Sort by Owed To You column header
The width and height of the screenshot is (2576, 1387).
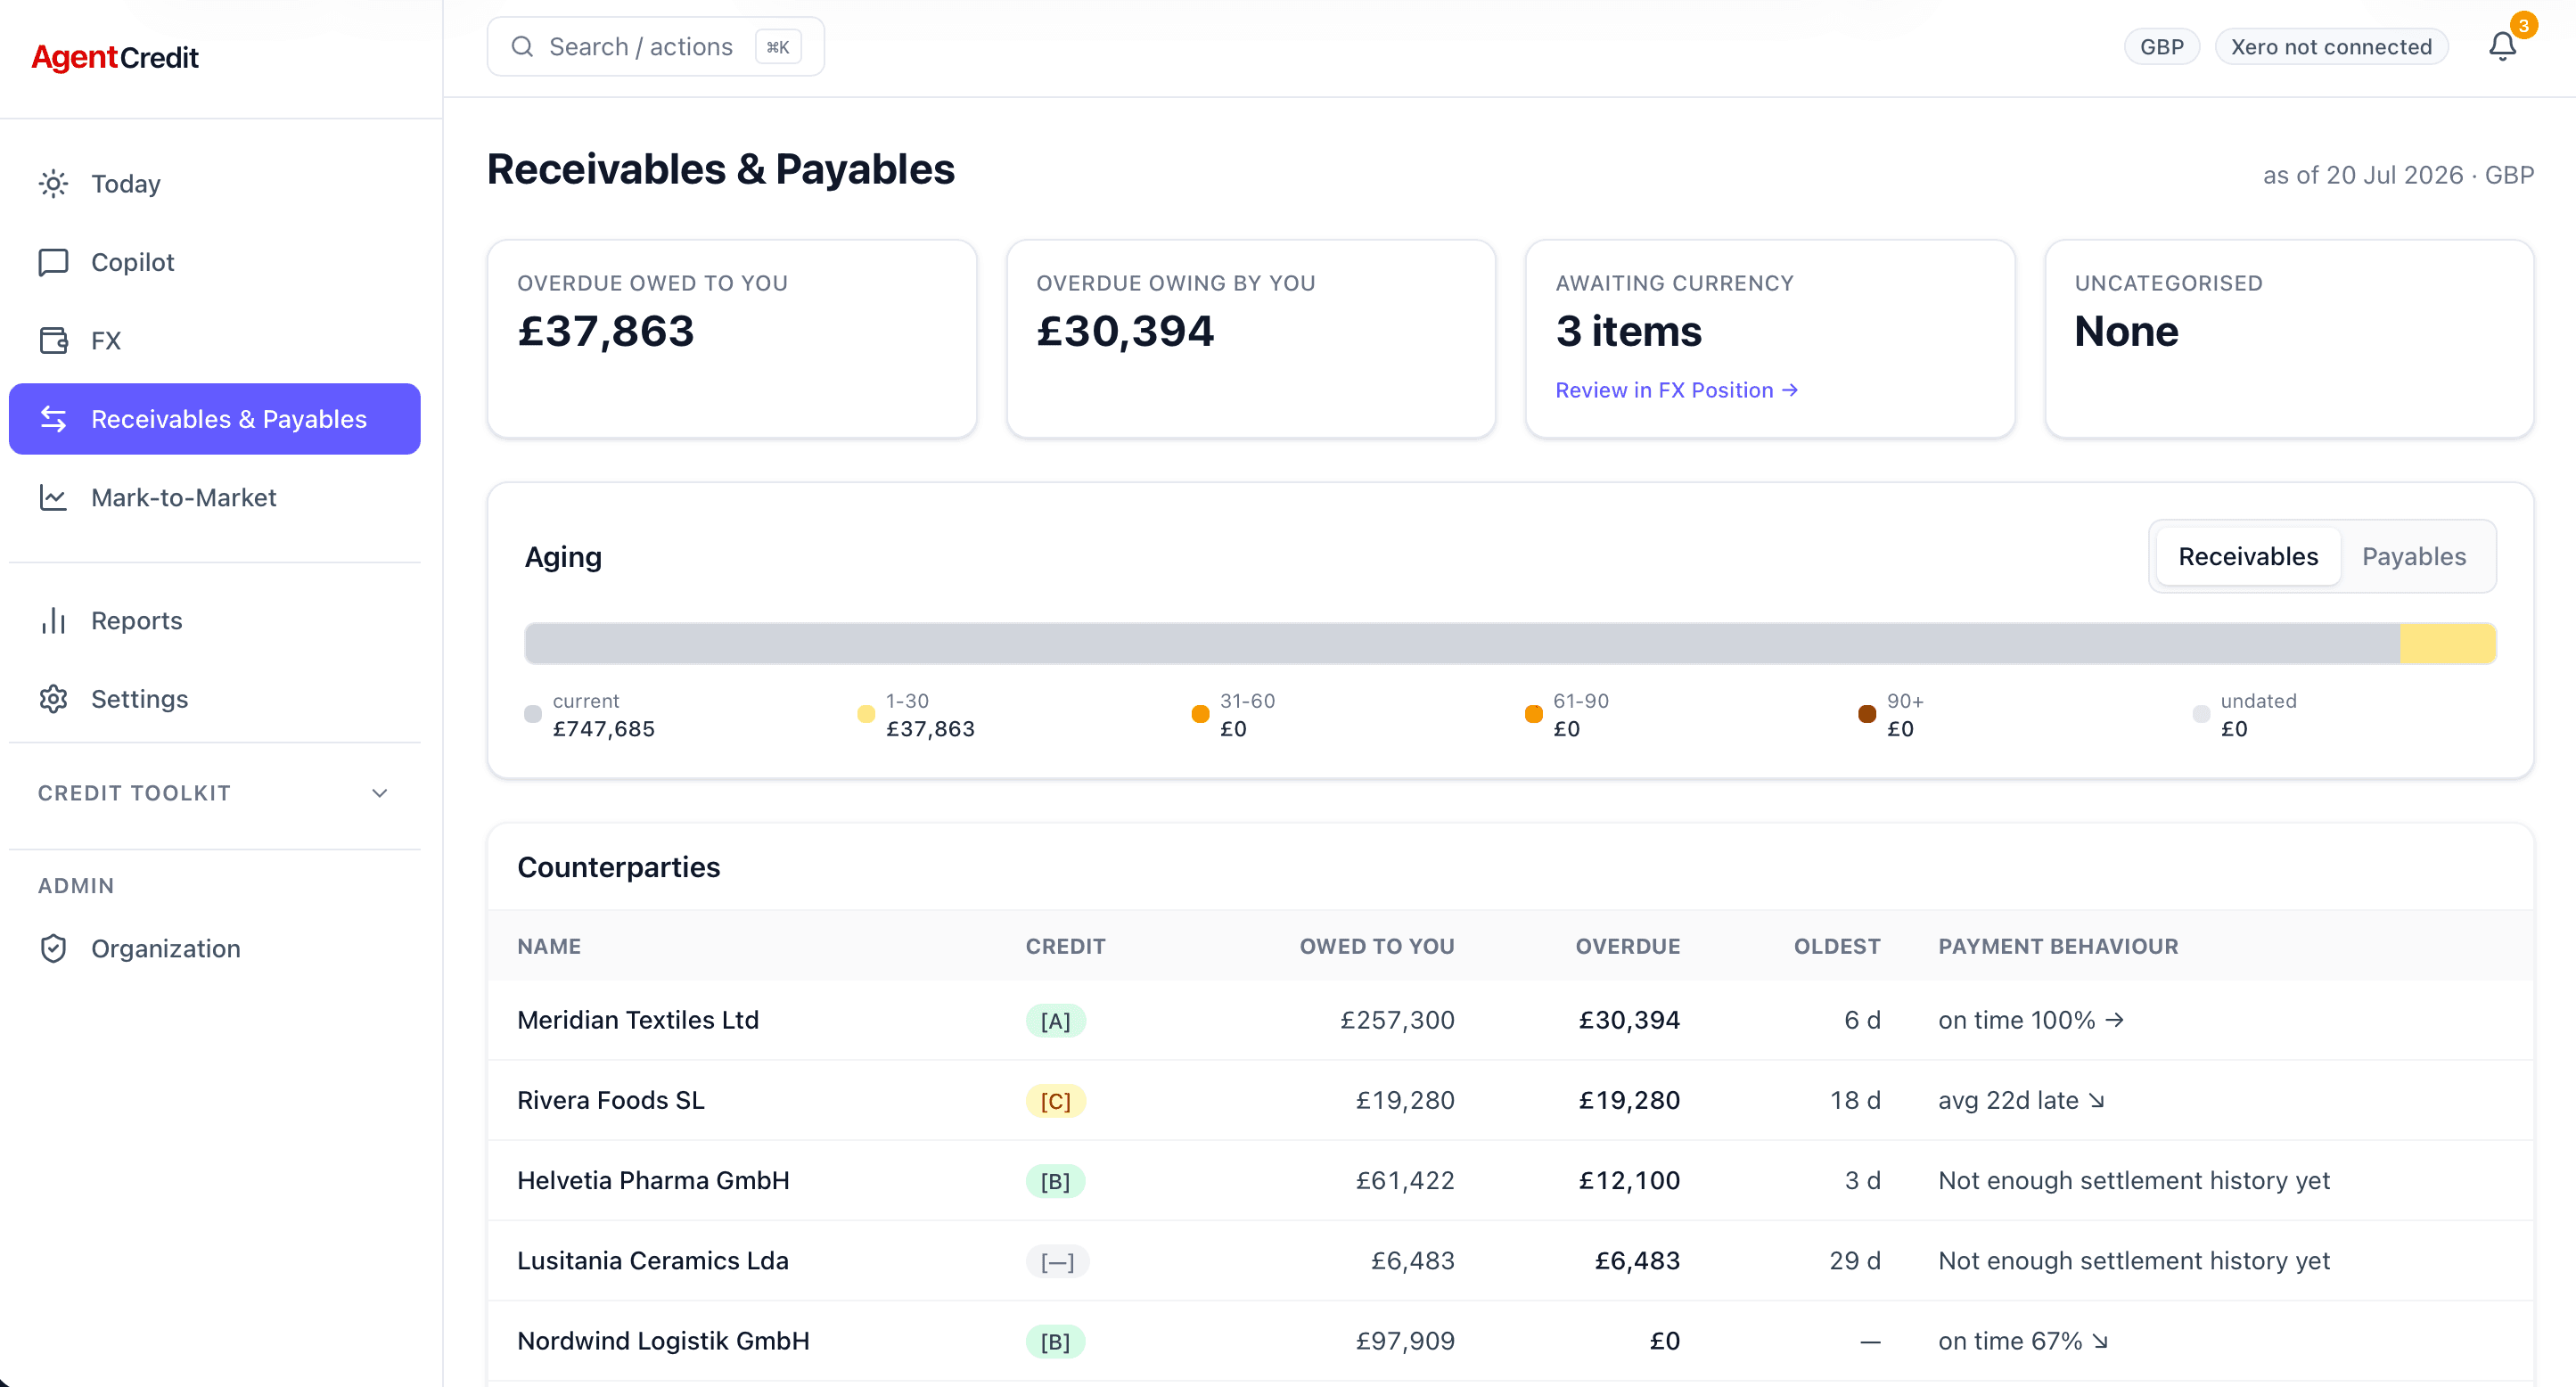click(x=1377, y=947)
